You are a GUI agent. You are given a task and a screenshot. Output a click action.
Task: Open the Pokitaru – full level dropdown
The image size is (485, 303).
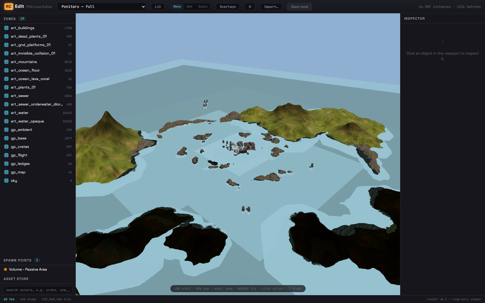102,7
